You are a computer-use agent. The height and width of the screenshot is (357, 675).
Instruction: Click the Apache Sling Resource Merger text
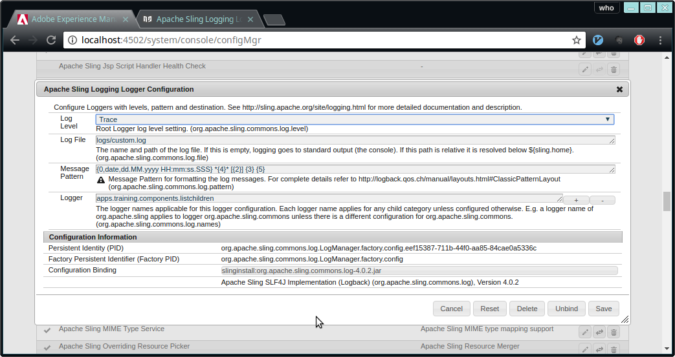point(470,346)
